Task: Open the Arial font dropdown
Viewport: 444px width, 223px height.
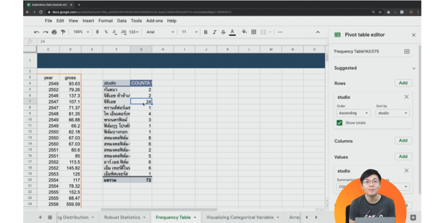Action: [160, 32]
